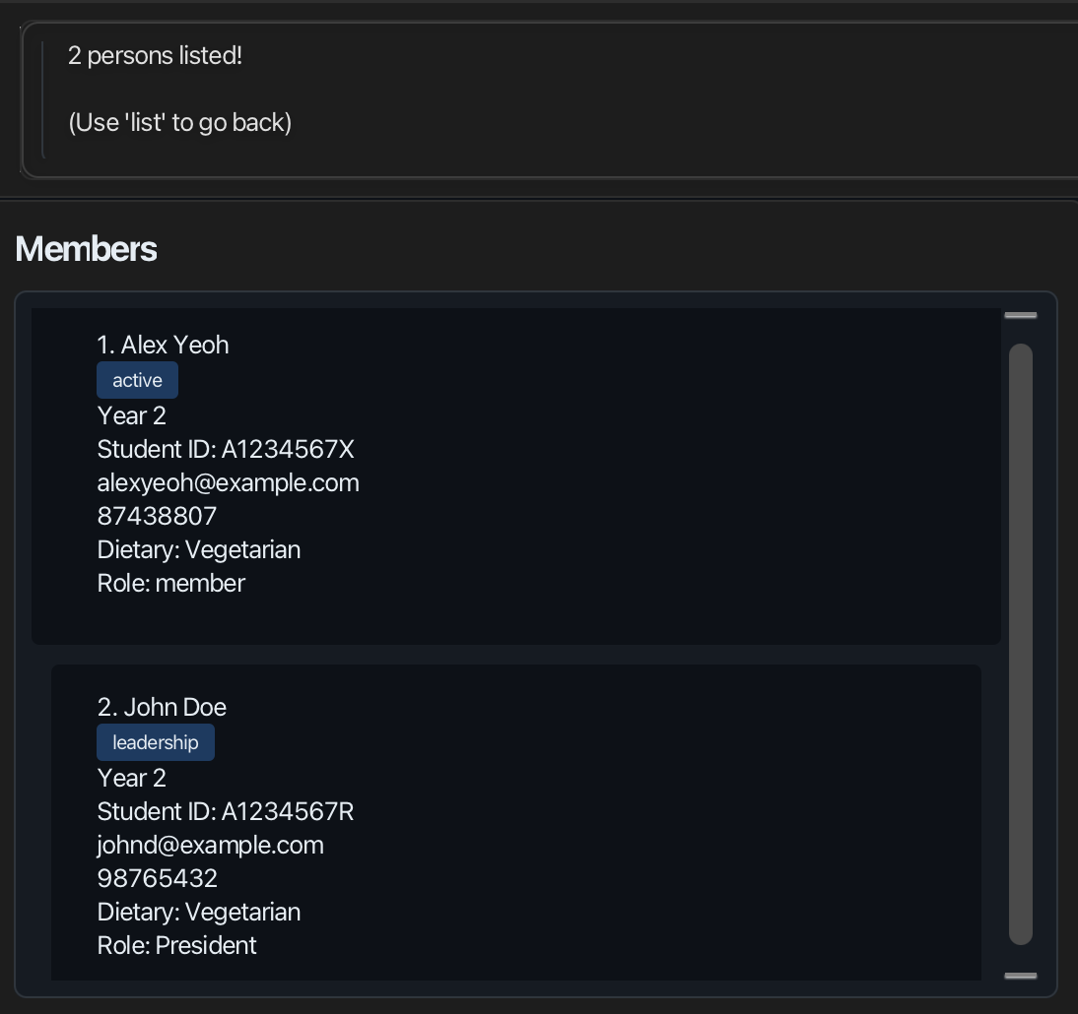Select the 'active' tag on Alex Yeoh
This screenshot has height=1014, width=1078.
click(138, 380)
